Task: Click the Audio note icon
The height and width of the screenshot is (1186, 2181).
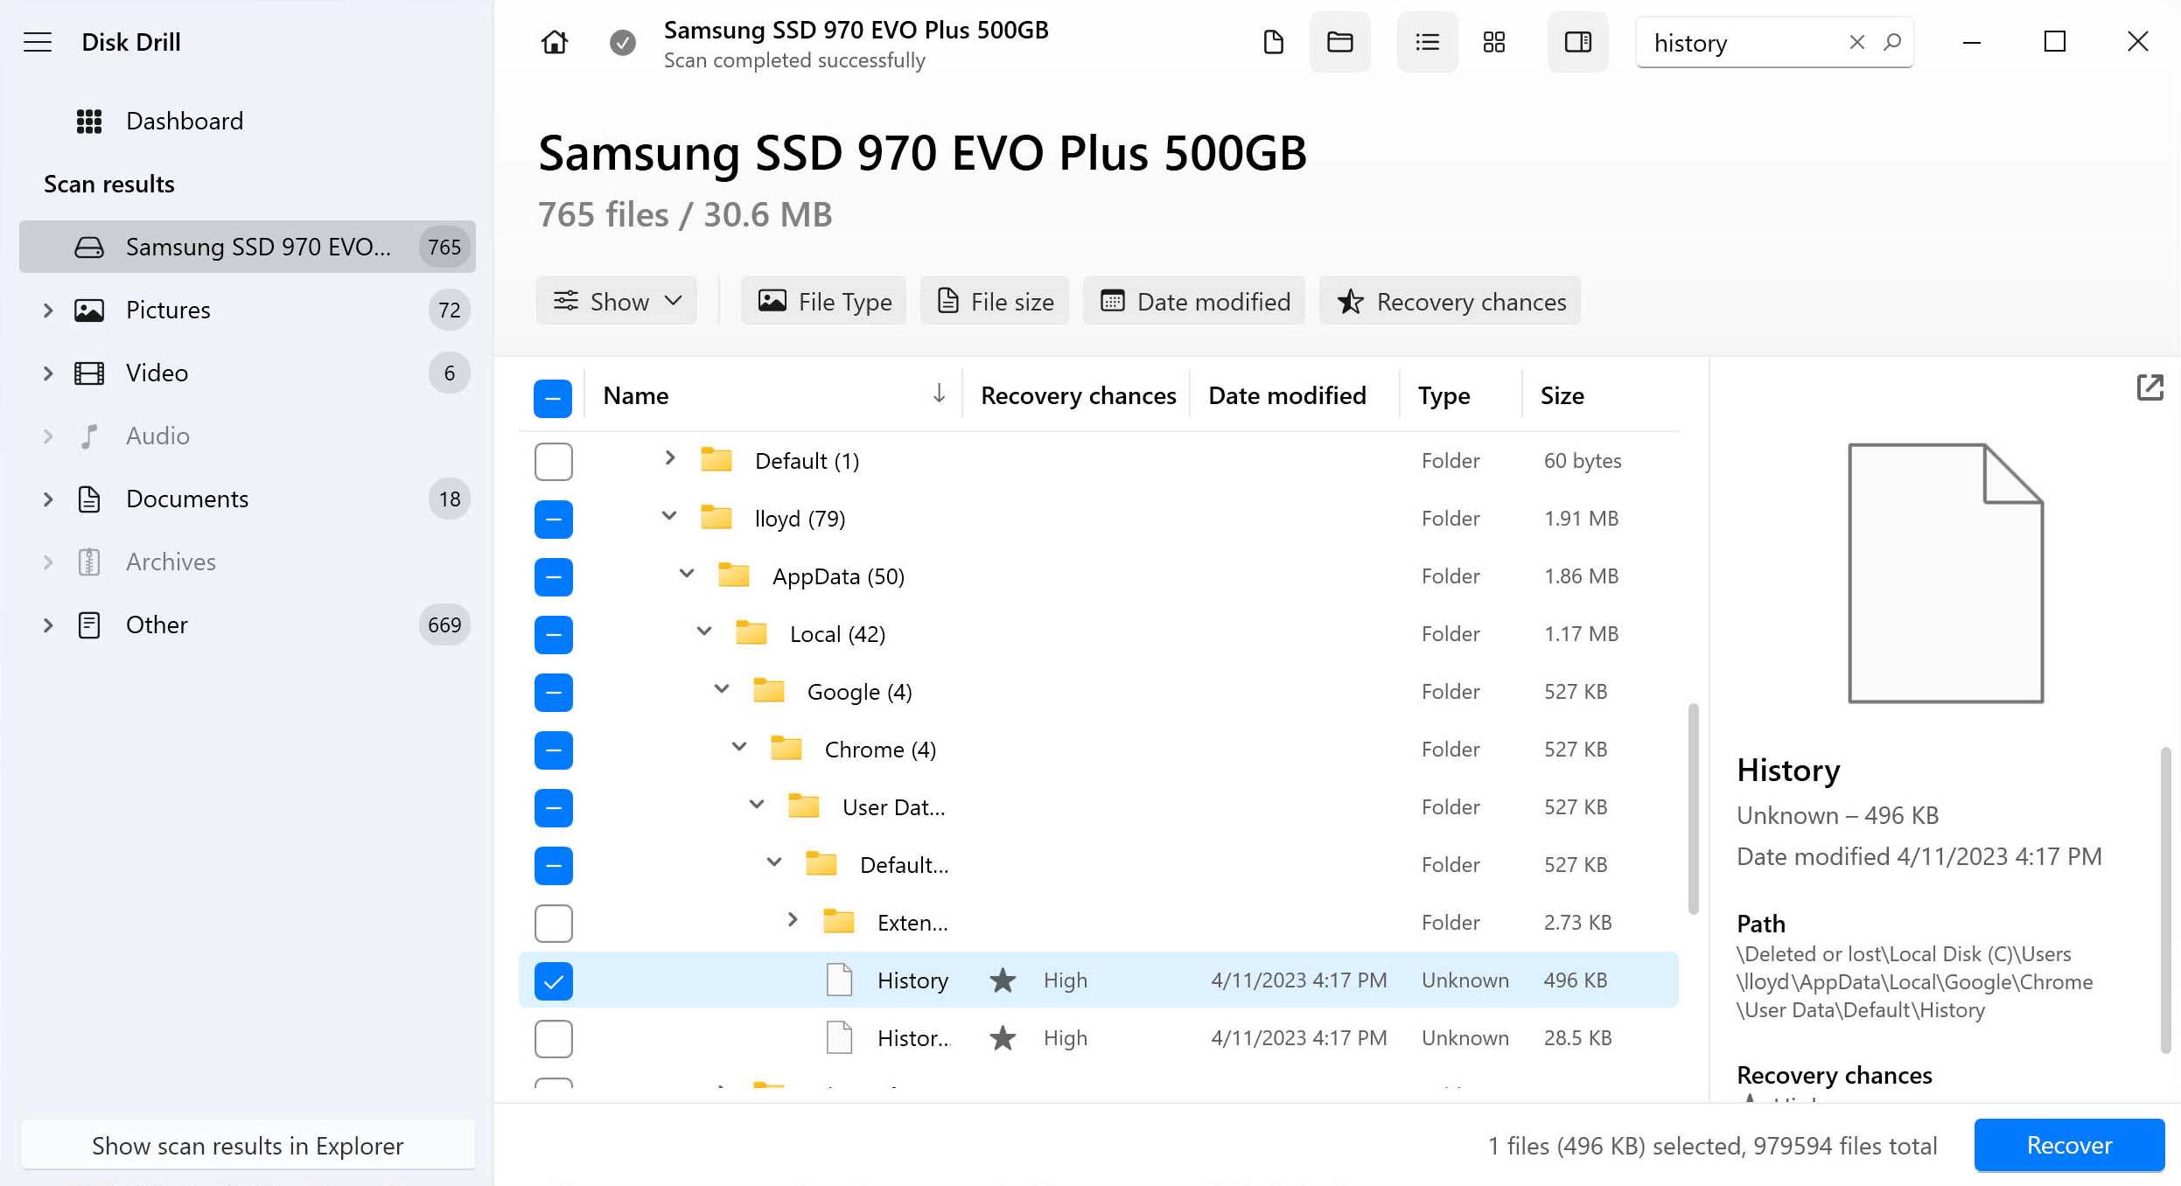Action: click(89, 436)
